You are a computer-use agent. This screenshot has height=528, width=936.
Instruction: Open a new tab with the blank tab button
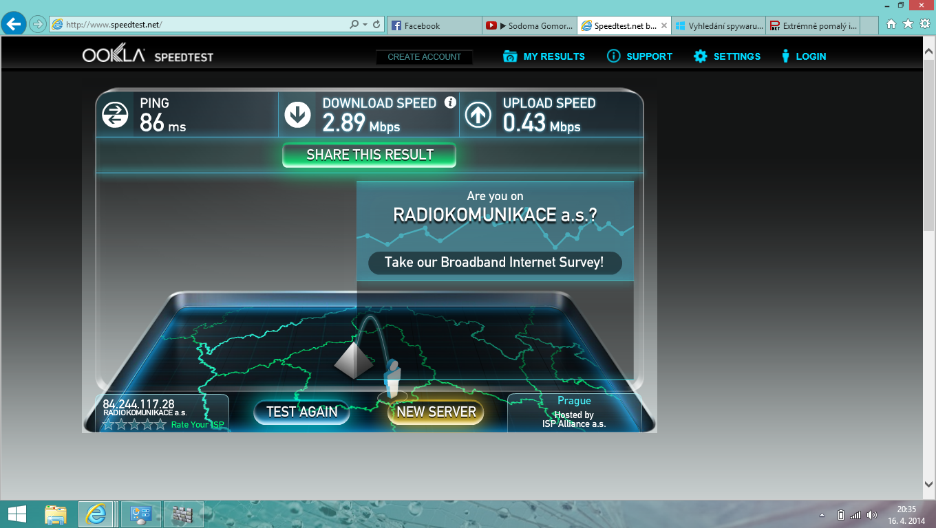tap(870, 25)
